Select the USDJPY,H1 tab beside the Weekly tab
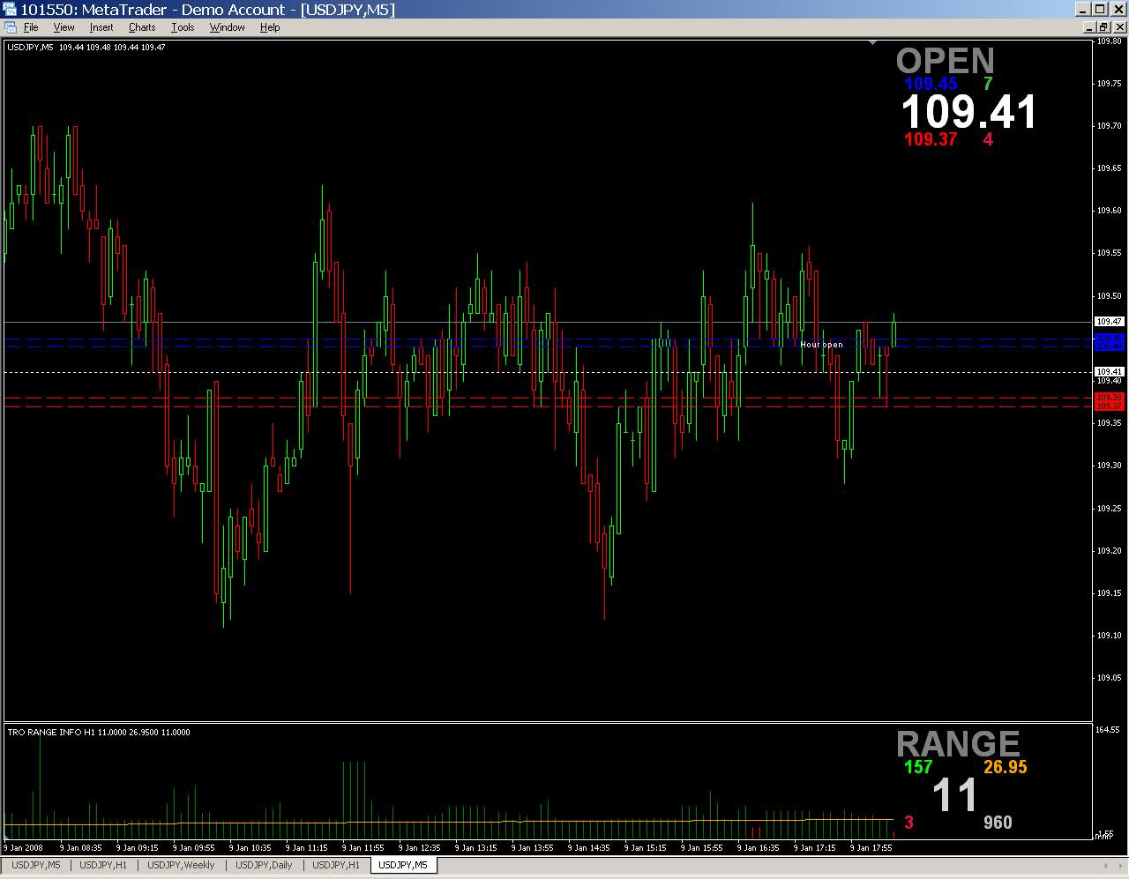Image resolution: width=1129 pixels, height=879 pixels. 103,865
